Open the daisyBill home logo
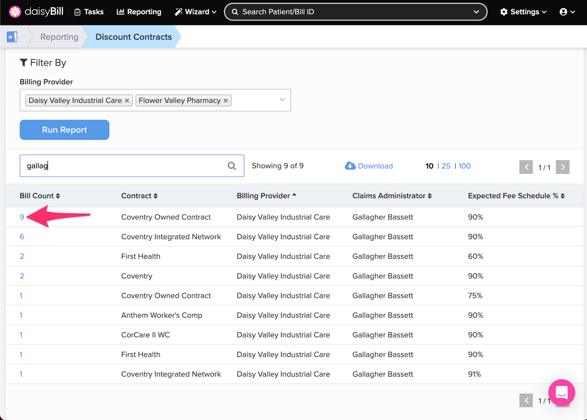Viewport: 587px width, 420px height. pos(36,12)
